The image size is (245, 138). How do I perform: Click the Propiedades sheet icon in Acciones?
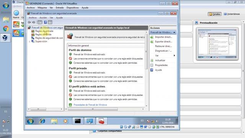(152, 65)
